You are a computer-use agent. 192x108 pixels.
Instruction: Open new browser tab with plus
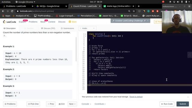(x=139, y=6)
